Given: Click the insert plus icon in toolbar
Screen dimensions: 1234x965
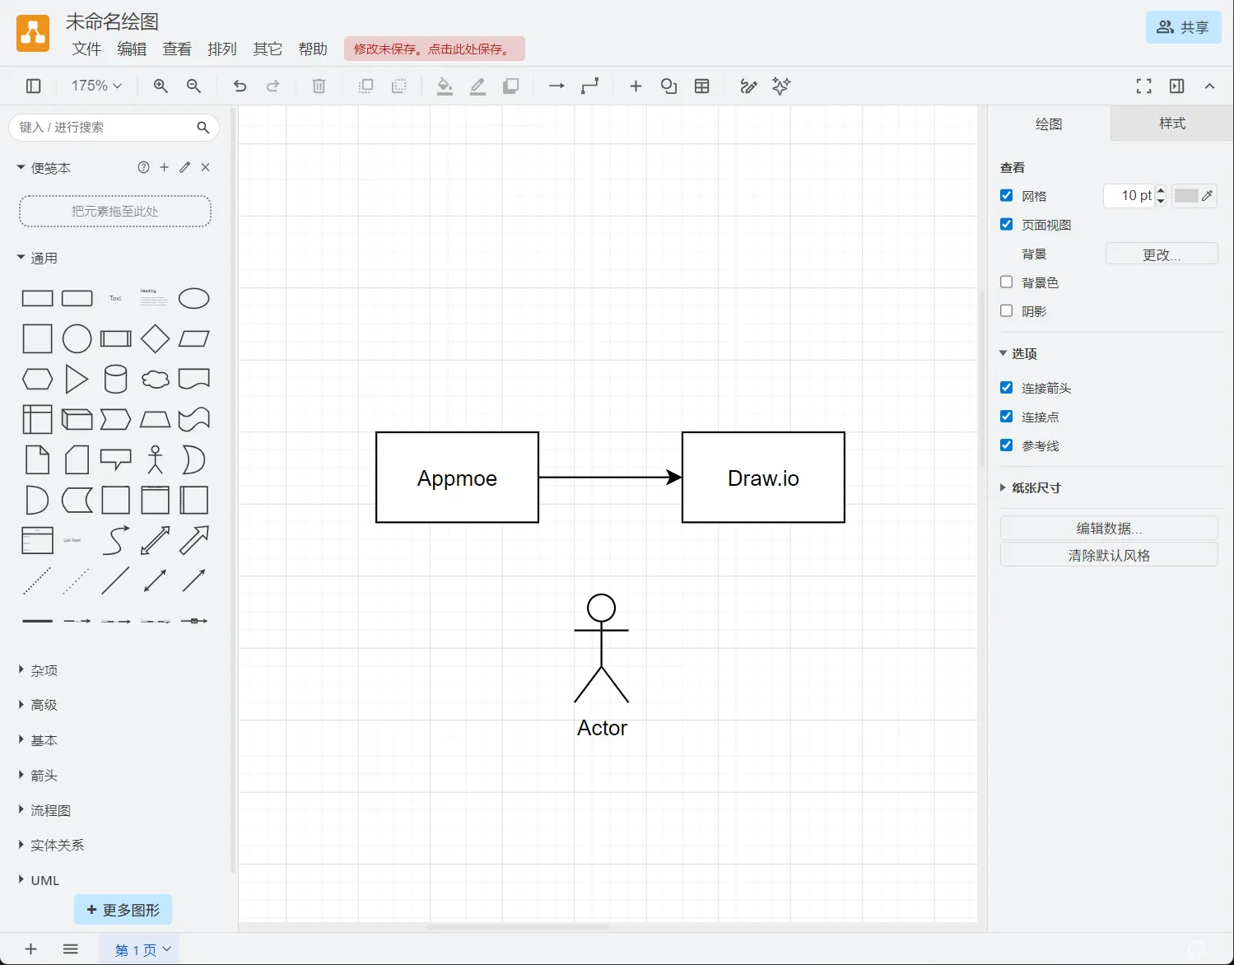Looking at the screenshot, I should click(636, 86).
